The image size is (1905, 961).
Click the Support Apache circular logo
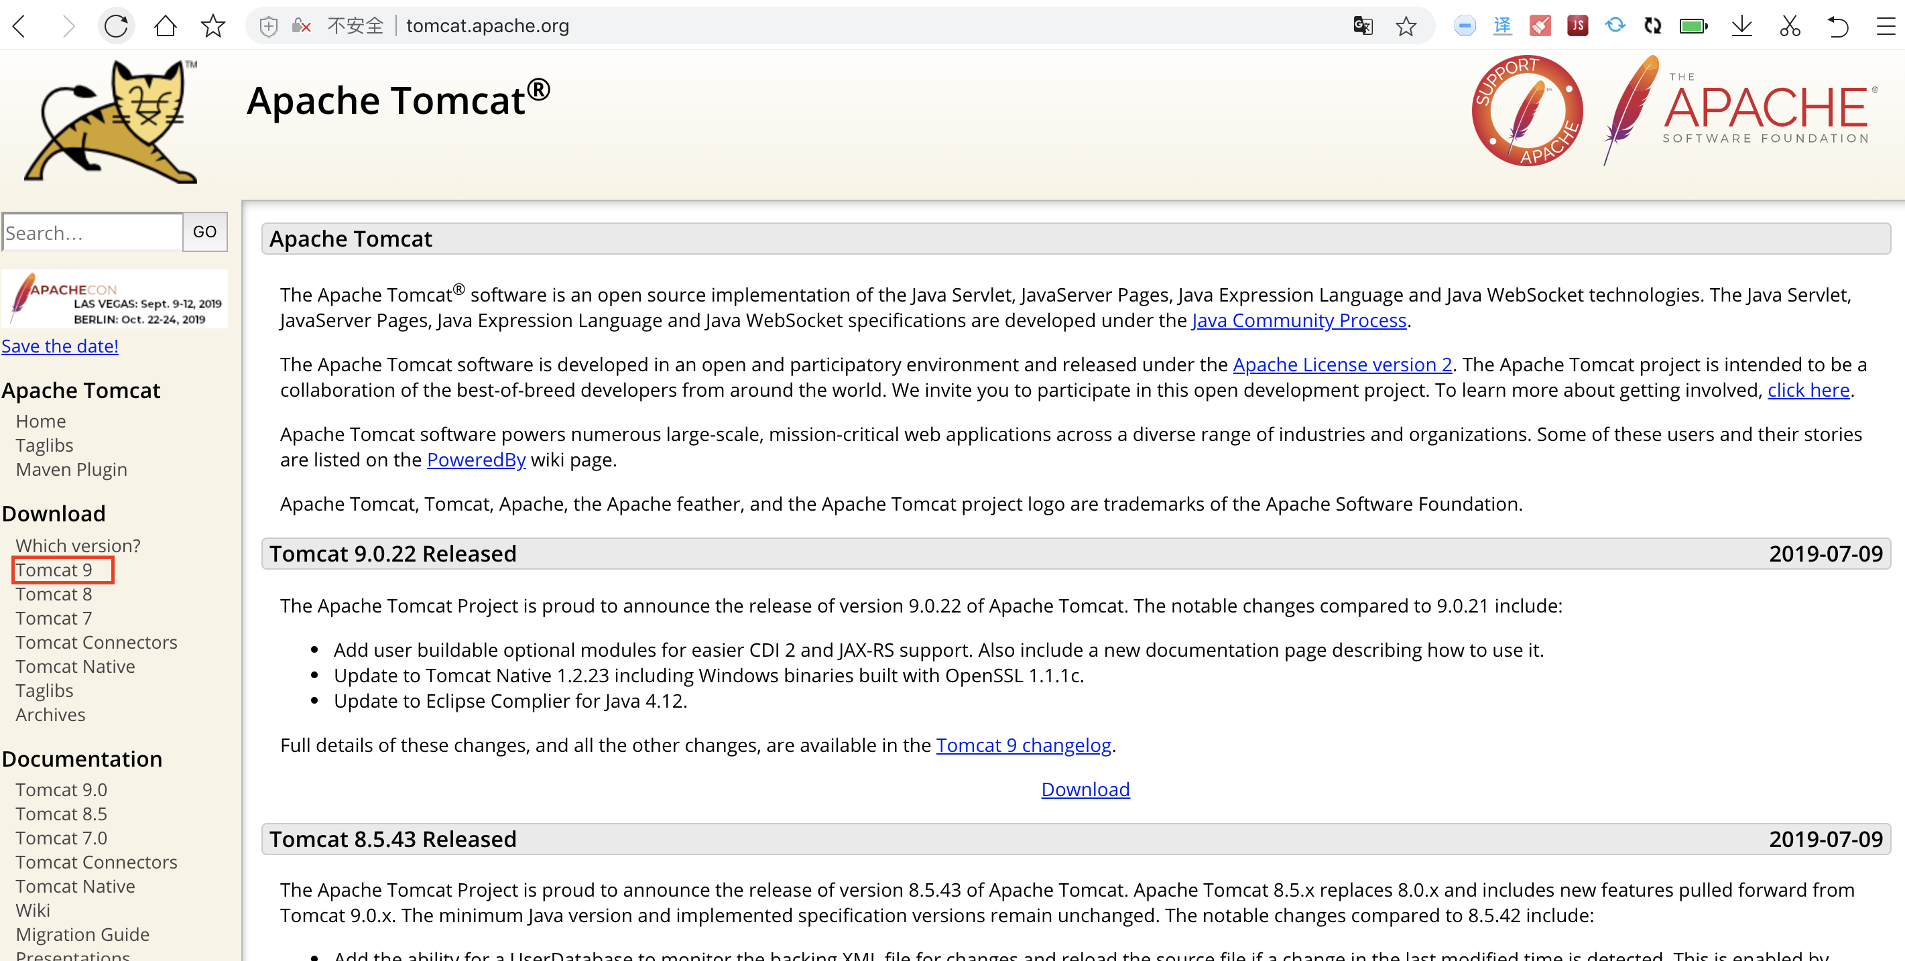click(x=1526, y=111)
